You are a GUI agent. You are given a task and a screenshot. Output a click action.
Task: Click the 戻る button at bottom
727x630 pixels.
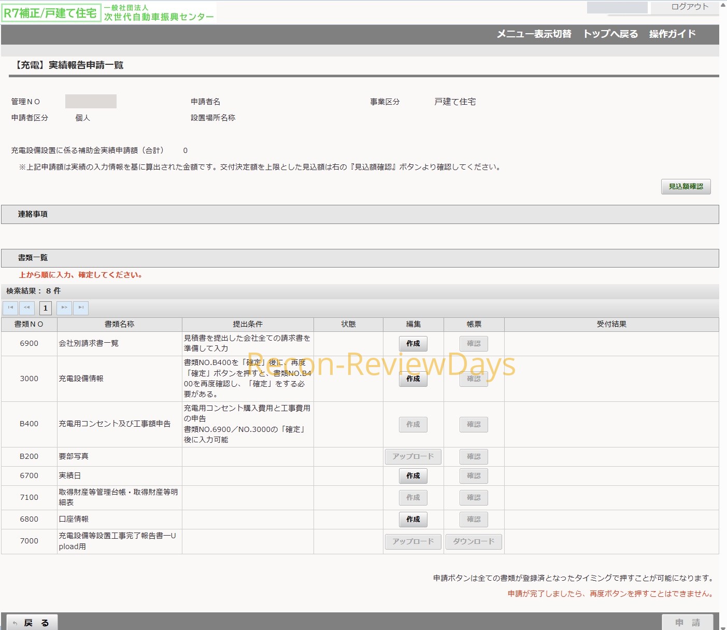[x=32, y=623]
